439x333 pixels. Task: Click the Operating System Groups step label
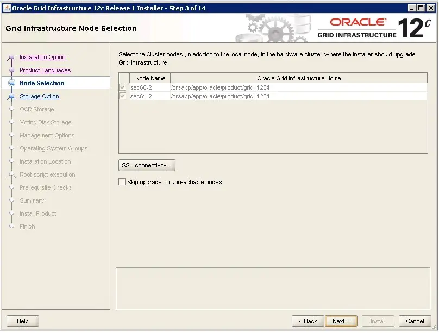tap(53, 148)
